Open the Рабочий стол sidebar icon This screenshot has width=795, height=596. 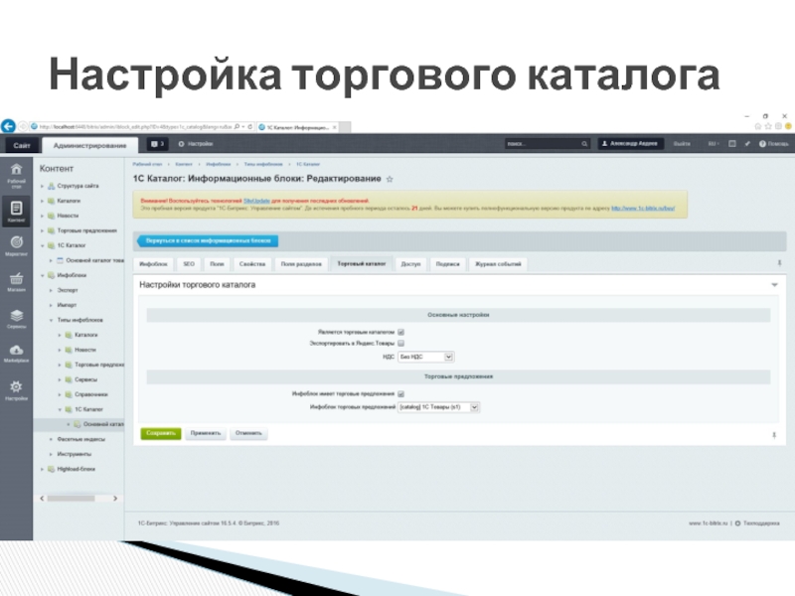16,176
